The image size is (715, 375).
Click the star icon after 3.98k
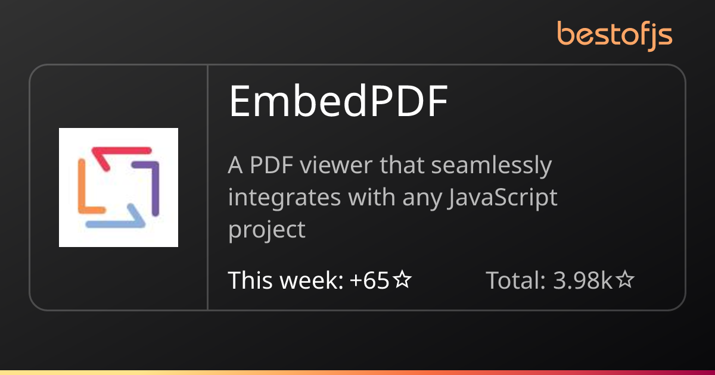click(x=625, y=280)
